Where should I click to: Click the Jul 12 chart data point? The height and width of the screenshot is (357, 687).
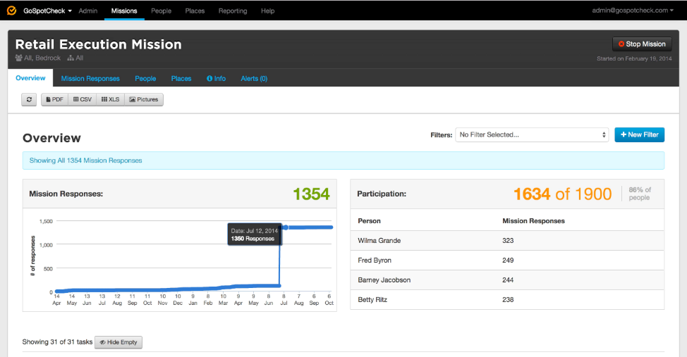coord(285,227)
